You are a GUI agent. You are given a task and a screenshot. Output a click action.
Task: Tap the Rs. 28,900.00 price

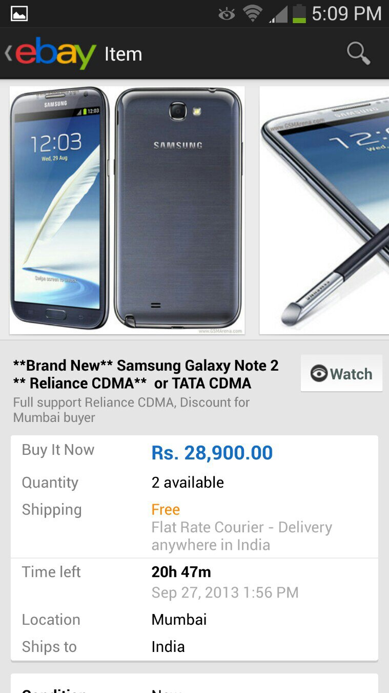click(212, 453)
